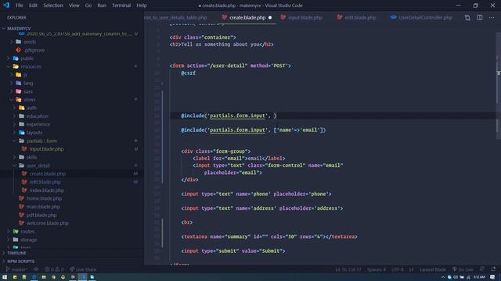Open the Run menu
The height and width of the screenshot is (281, 501).
point(102,5)
